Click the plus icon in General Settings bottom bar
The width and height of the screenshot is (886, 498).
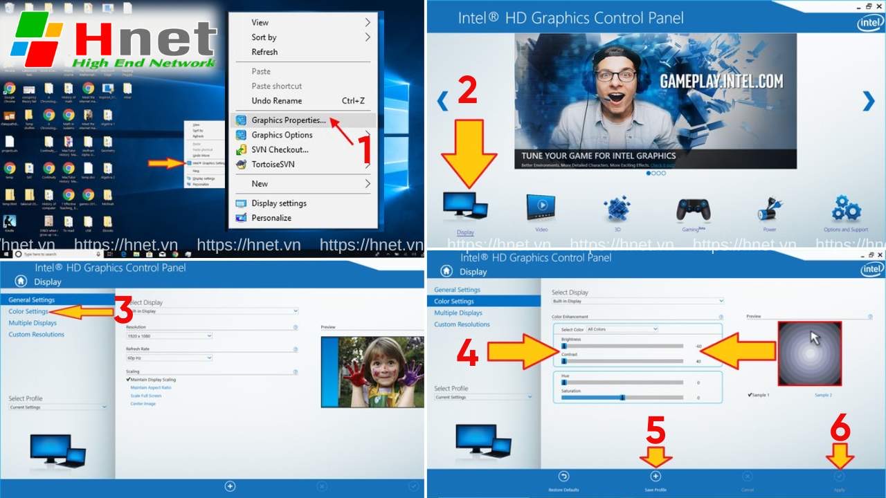point(230,486)
